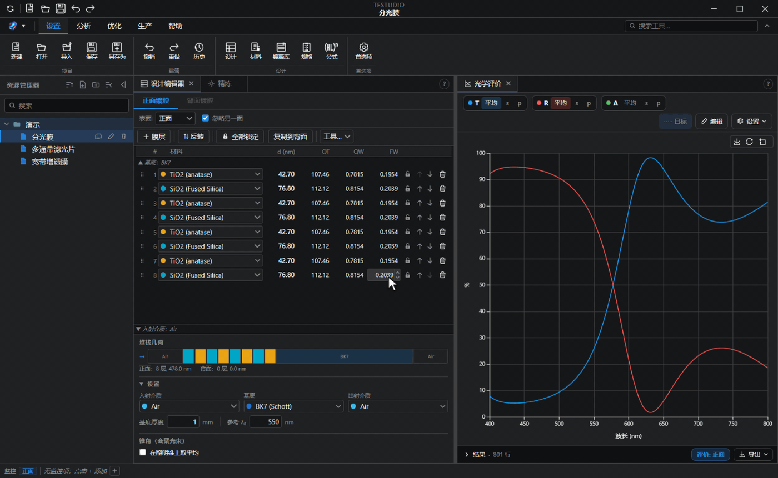Screen dimensions: 778x478
Task: Switch to the 优化 ribbon tab
Action: 114,26
